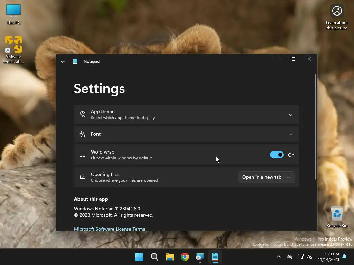Open taskbar Search
354x265 pixels.
click(155, 257)
